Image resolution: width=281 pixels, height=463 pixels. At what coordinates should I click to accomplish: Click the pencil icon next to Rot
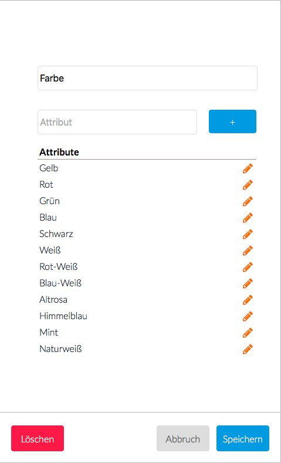(248, 185)
